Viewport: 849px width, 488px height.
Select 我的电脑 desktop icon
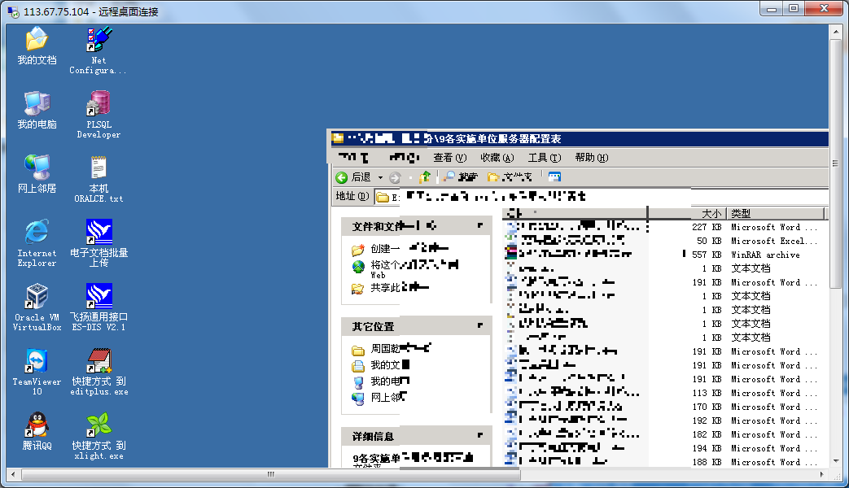pos(37,111)
